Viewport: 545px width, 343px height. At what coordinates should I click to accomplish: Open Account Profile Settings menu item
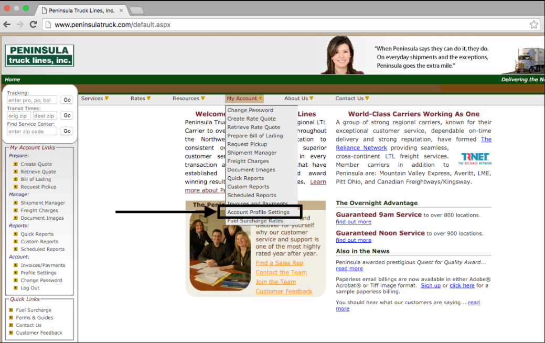pos(258,212)
